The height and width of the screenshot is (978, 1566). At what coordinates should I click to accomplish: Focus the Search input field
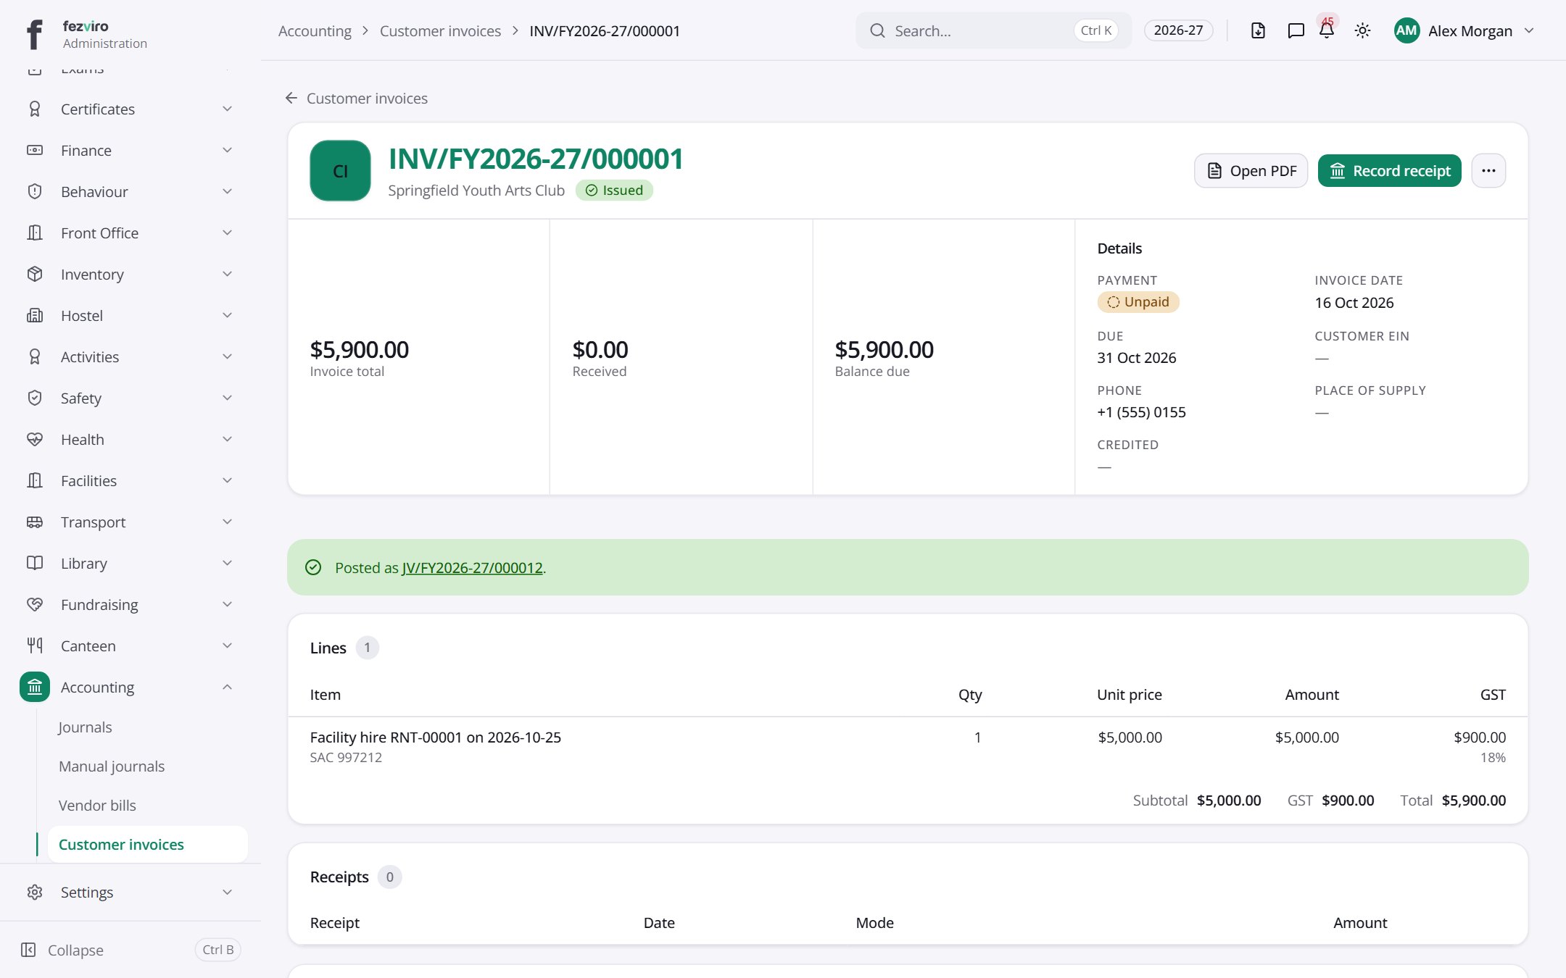point(993,30)
